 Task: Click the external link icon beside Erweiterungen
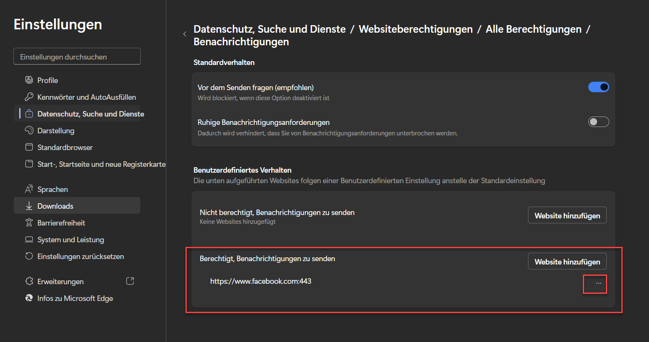tap(130, 281)
